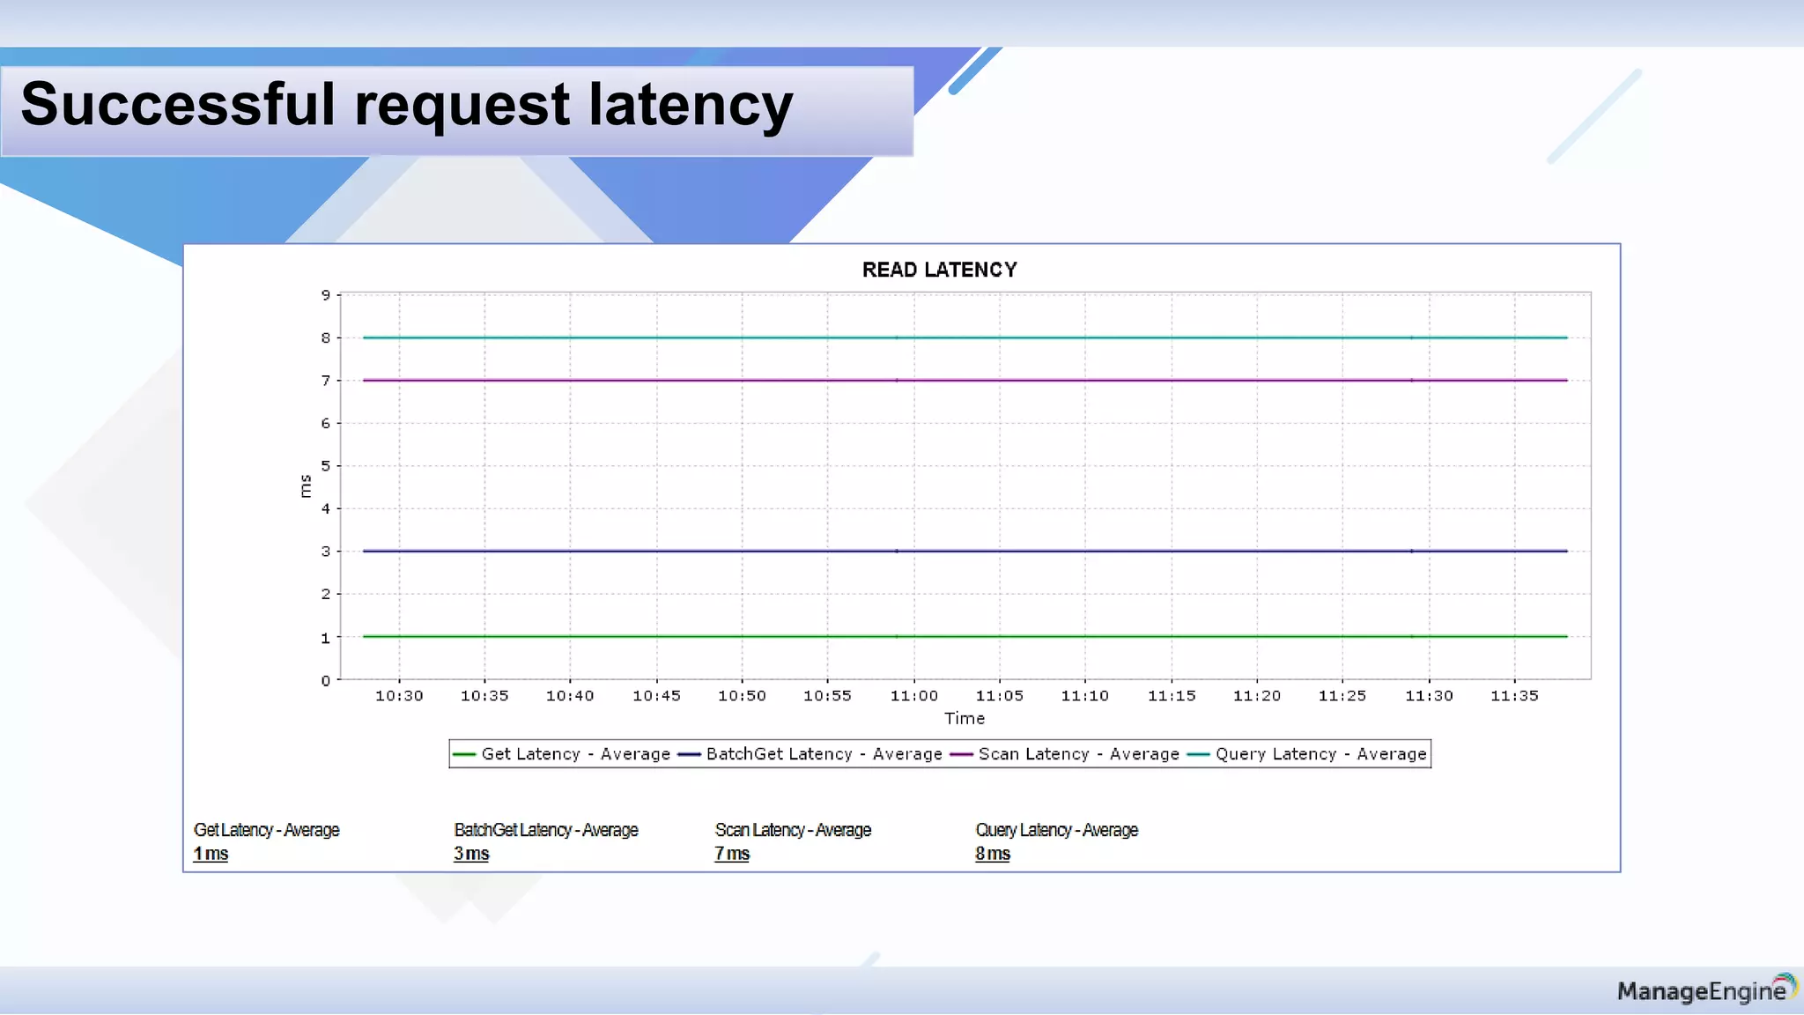Click the 3 ms BatchGet Latency value link
Image resolution: width=1804 pixels, height=1015 pixels.
[471, 854]
